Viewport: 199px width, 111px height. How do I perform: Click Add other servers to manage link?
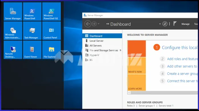click(x=182, y=66)
